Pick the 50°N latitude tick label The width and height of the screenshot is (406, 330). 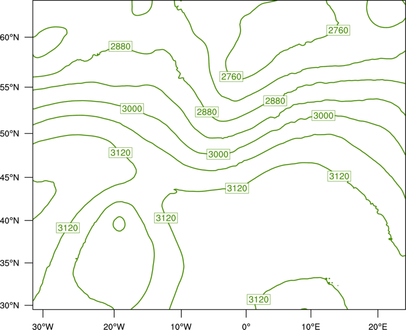click(10, 134)
